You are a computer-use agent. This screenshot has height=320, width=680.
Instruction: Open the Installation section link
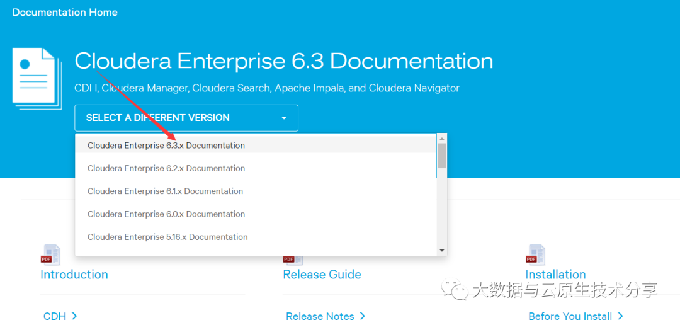555,275
